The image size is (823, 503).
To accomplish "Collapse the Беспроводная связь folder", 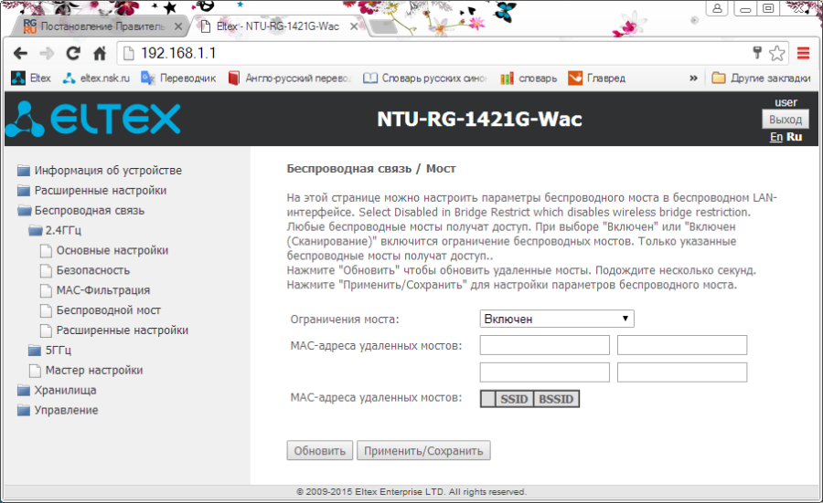I will pyautogui.click(x=80, y=210).
